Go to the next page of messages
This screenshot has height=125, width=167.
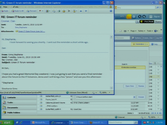click(158, 113)
